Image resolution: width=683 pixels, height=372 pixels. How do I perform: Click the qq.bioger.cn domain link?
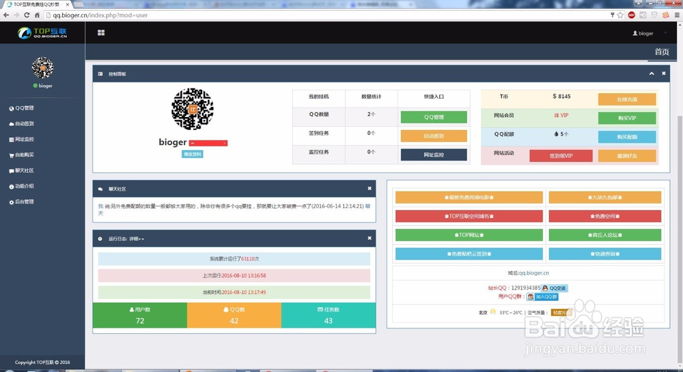533,273
